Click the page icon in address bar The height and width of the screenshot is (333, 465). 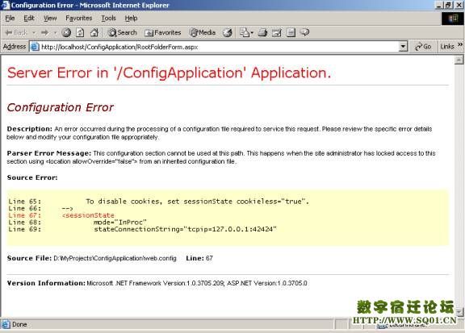pyautogui.click(x=35, y=47)
